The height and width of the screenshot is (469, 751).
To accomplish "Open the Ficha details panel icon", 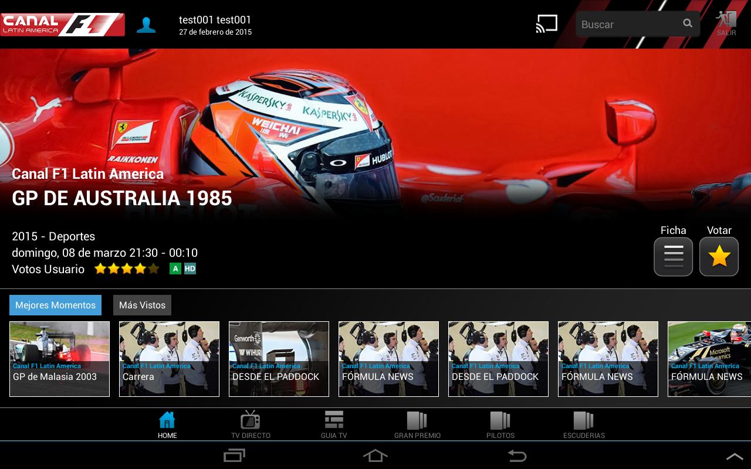I will (x=673, y=256).
